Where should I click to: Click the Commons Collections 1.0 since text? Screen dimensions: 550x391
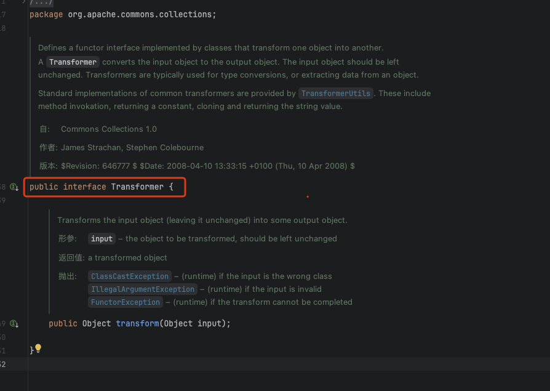[108, 129]
